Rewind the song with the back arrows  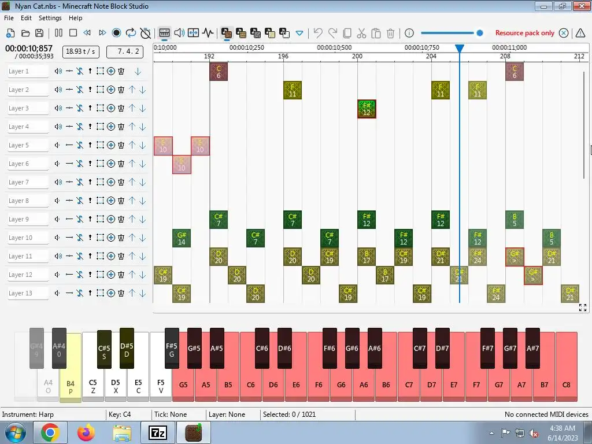tap(87, 33)
